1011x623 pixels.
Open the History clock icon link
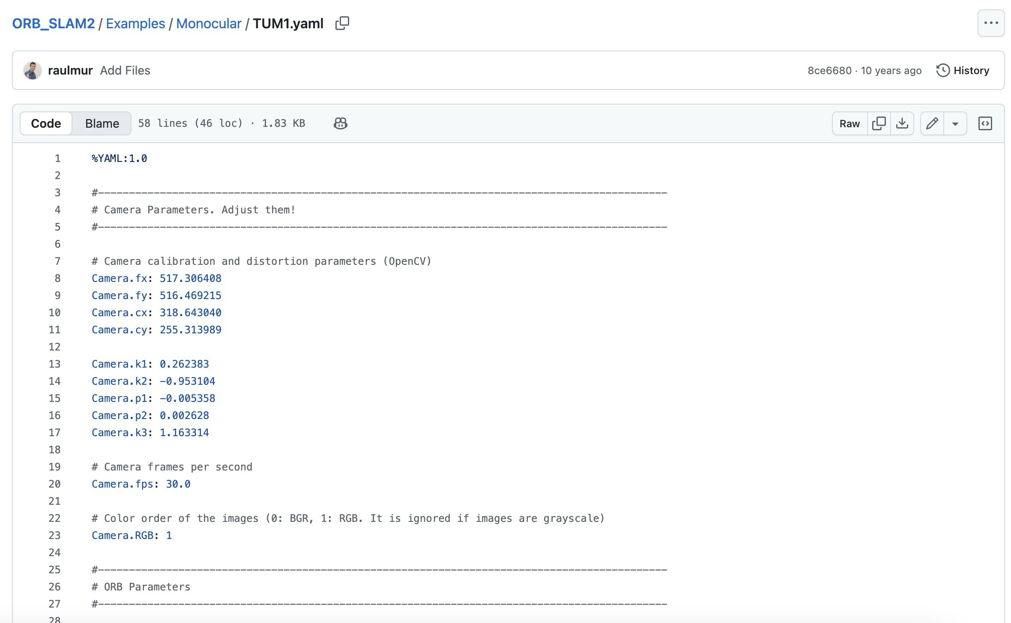pos(943,70)
